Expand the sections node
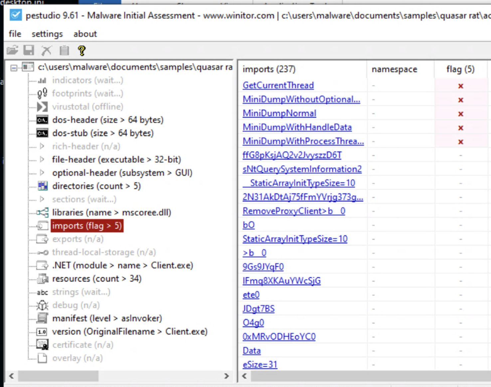The width and height of the screenshot is (491, 387). (42, 199)
